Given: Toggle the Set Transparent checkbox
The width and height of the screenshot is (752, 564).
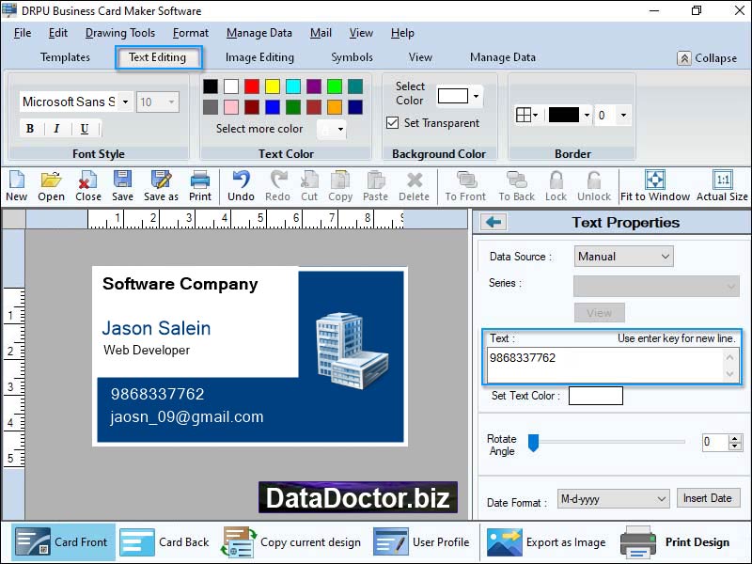Looking at the screenshot, I should pyautogui.click(x=393, y=123).
